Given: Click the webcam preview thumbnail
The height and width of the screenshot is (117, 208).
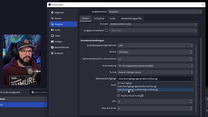Looking at the screenshot, I should coord(22,60).
